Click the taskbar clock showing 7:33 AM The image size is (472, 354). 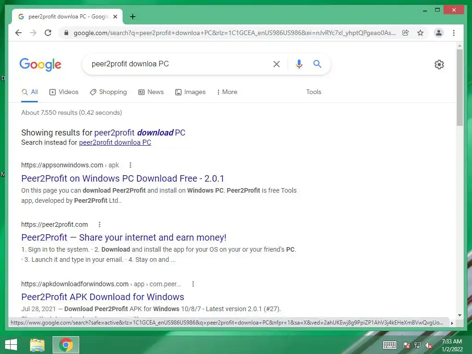[452, 345]
